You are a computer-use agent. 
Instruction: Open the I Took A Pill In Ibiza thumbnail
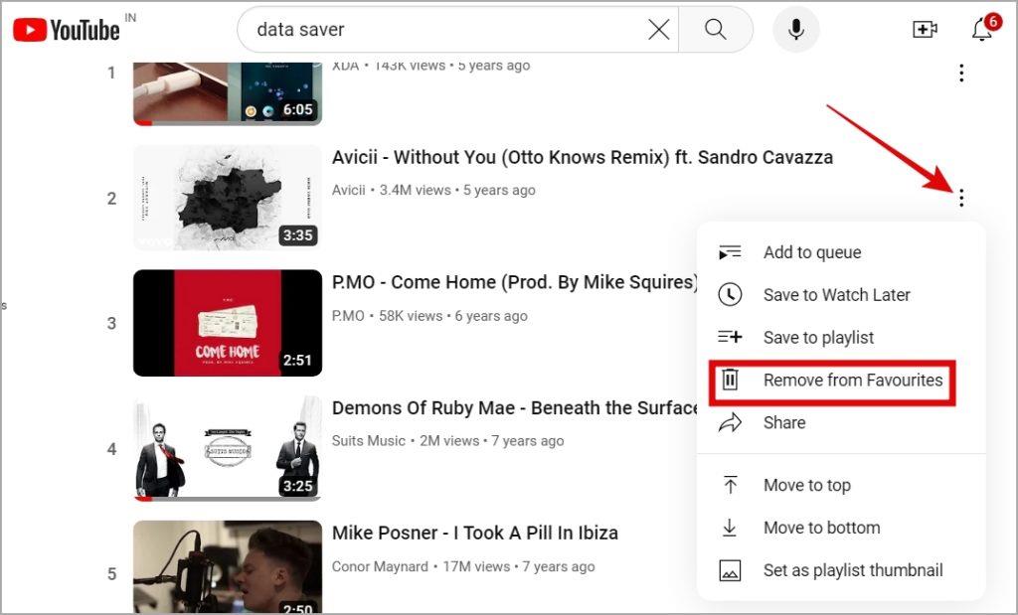(x=228, y=567)
